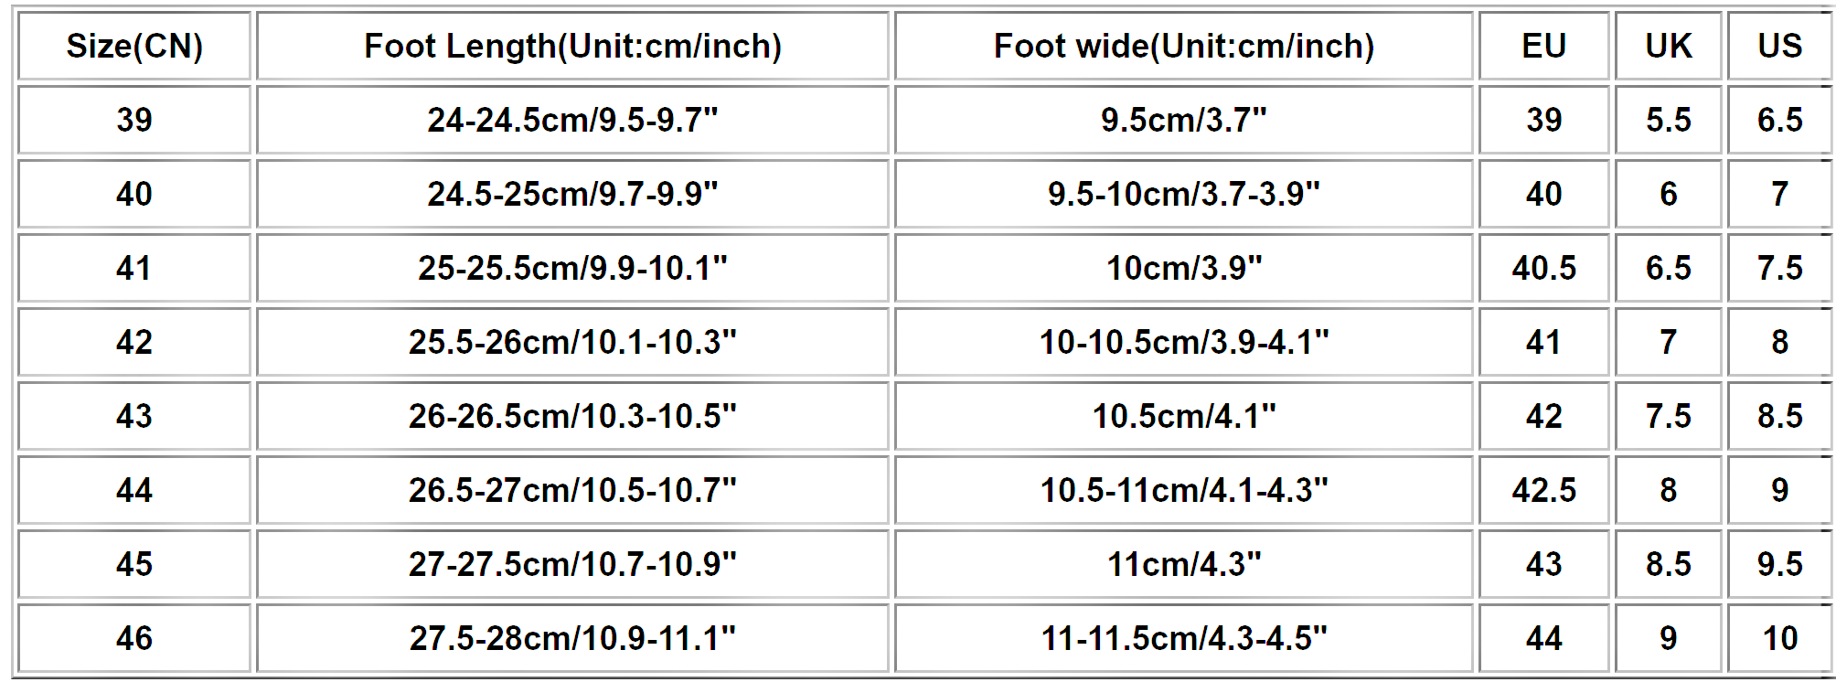Click the UK size 5.5 cell

[x=1669, y=120]
